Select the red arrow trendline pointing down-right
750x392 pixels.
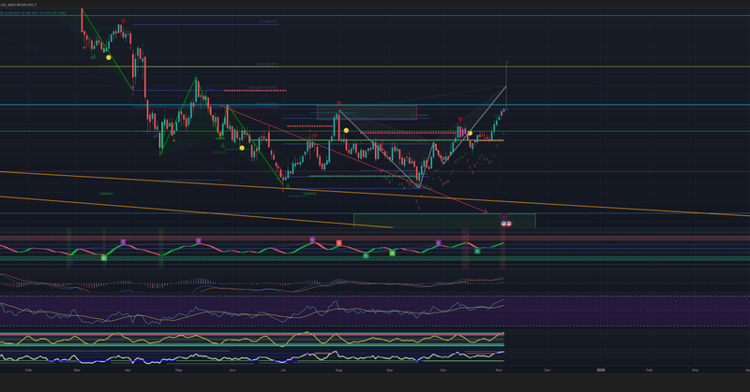354,158
